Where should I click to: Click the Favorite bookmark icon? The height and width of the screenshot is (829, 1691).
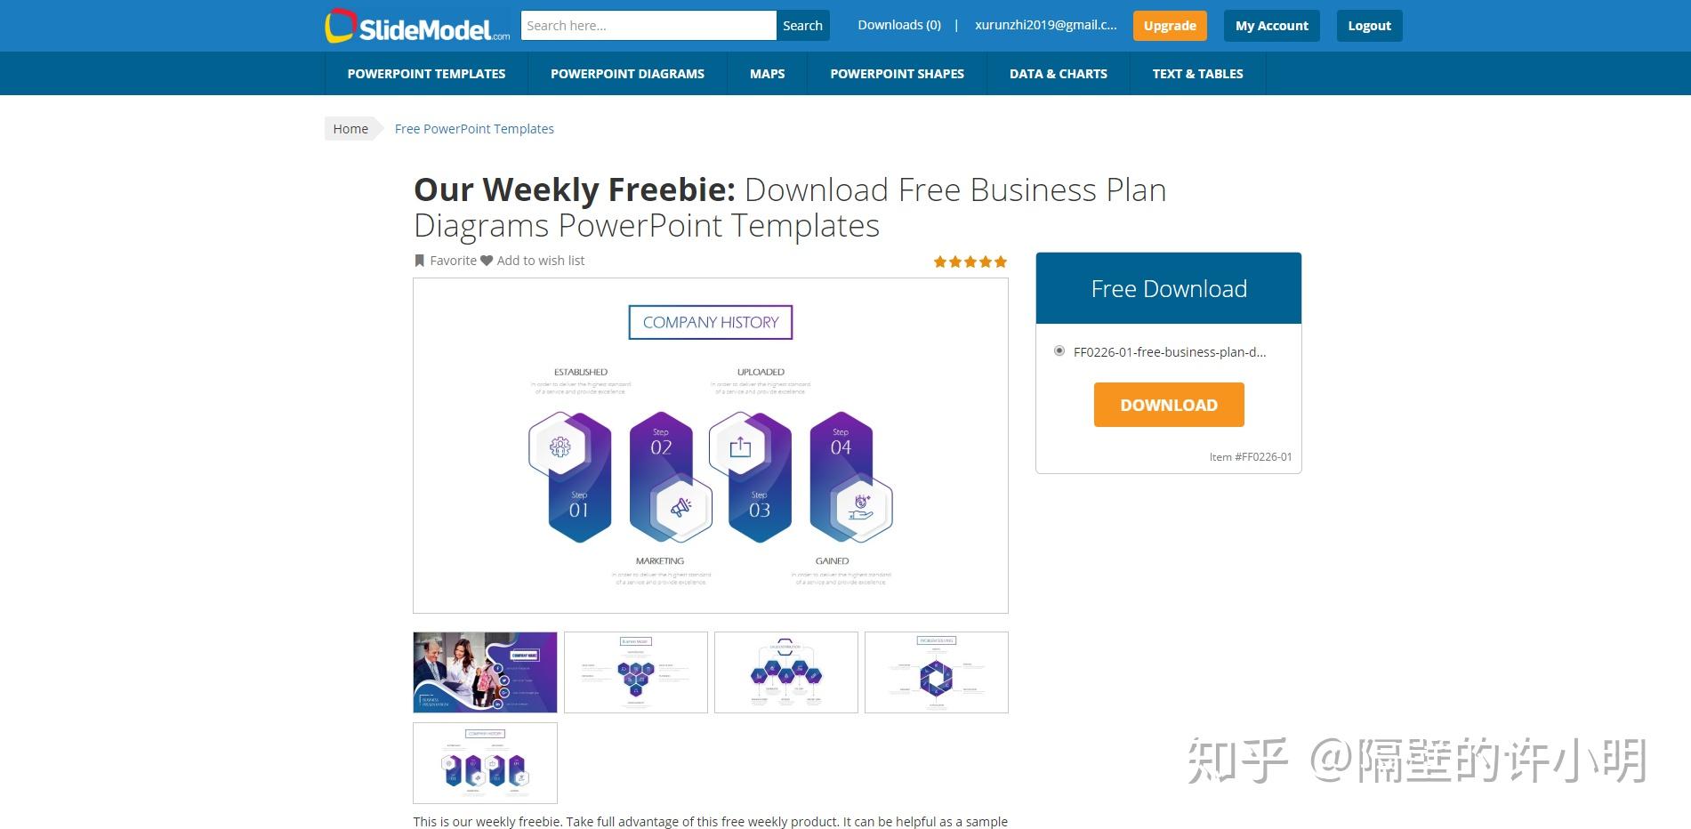[x=420, y=261]
